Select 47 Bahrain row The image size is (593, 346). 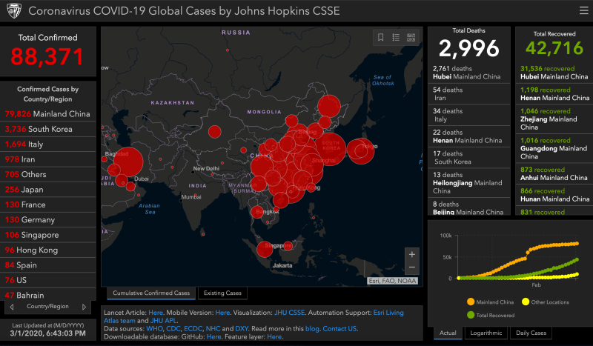click(x=48, y=295)
